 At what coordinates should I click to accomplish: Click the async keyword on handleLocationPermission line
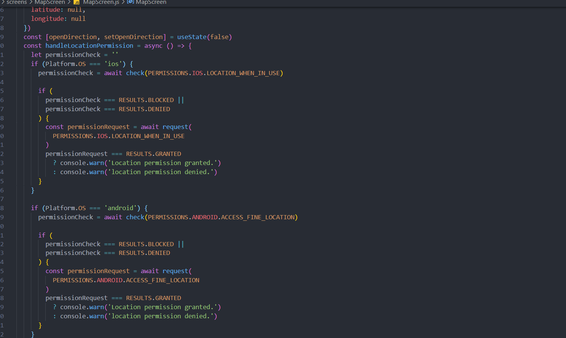(x=153, y=46)
